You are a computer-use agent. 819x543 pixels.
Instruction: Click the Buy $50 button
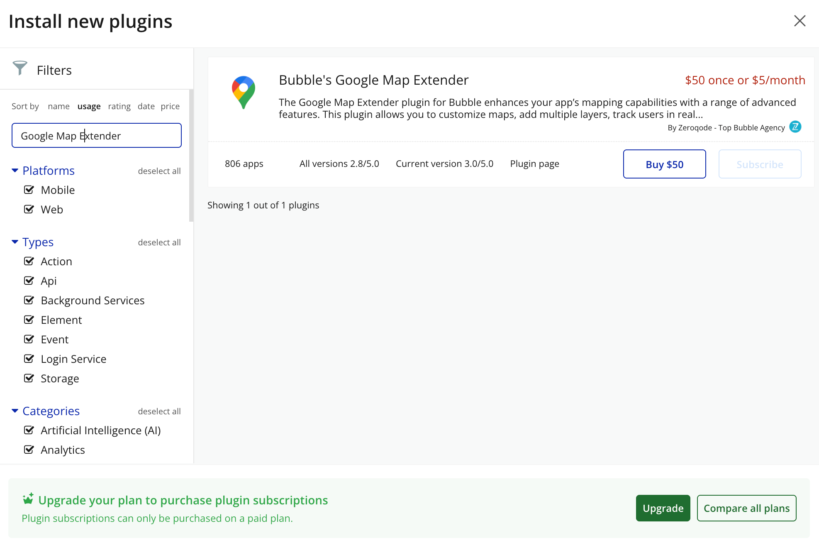tap(664, 164)
